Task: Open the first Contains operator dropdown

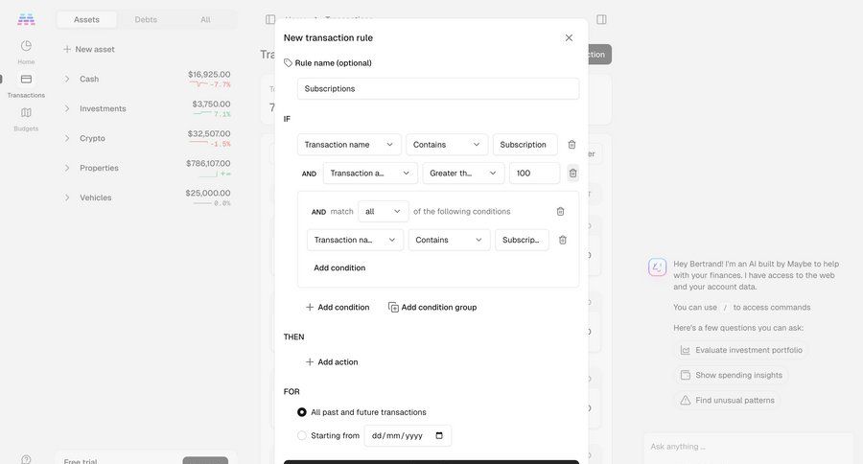Action: [x=447, y=144]
